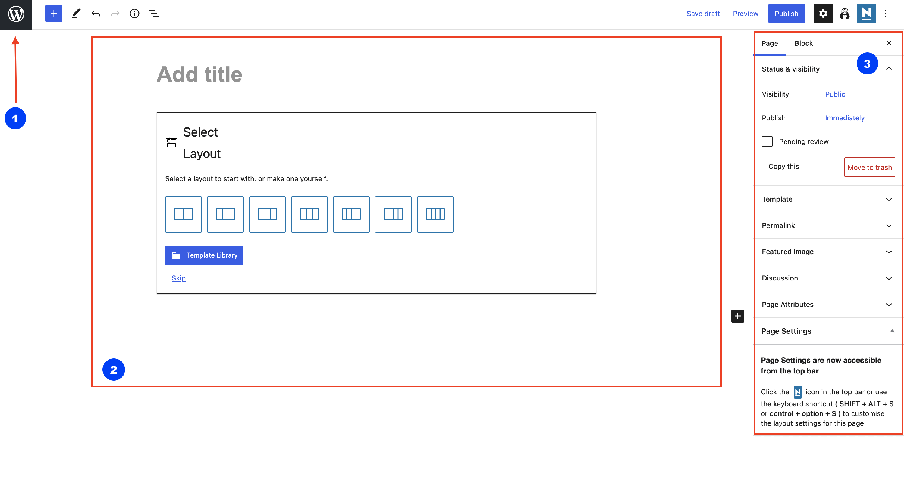This screenshot has width=904, height=480.
Task: Choose the four equal columns layout
Action: click(435, 214)
